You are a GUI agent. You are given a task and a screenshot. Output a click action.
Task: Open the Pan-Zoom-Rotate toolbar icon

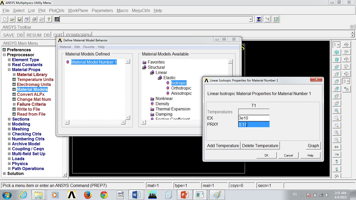[27, 19]
